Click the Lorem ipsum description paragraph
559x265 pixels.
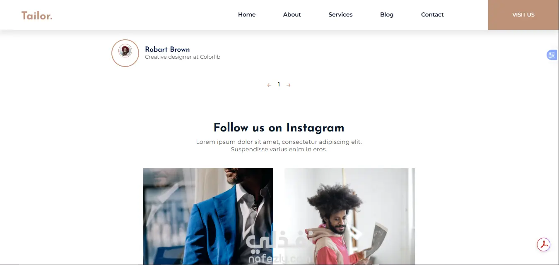pyautogui.click(x=279, y=146)
